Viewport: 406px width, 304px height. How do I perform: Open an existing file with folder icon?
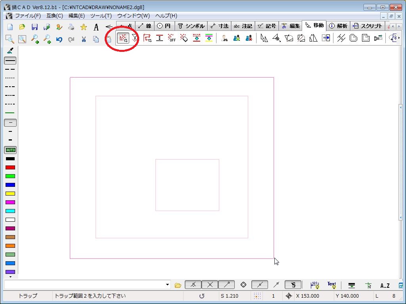22,27
